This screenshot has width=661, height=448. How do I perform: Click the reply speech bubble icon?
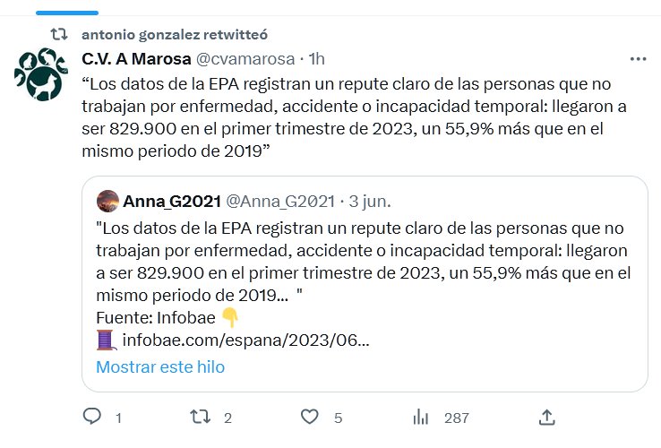(91, 417)
